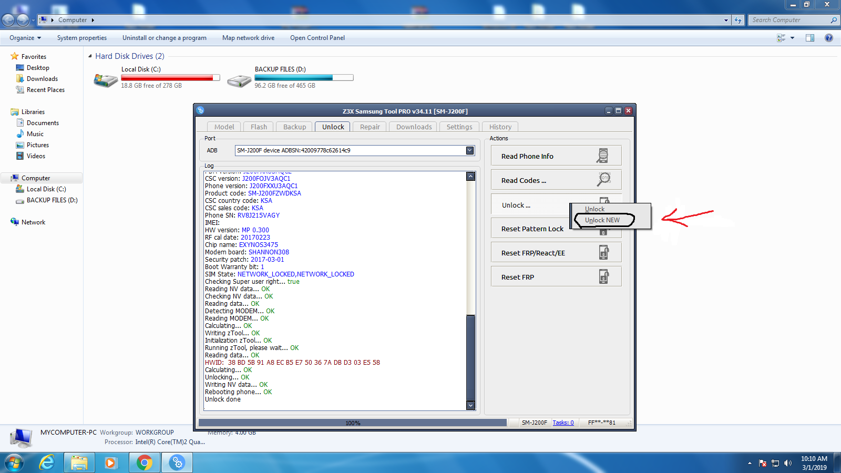Select Favorites in navigation pane
Image resolution: width=841 pixels, height=473 pixels.
[34, 57]
